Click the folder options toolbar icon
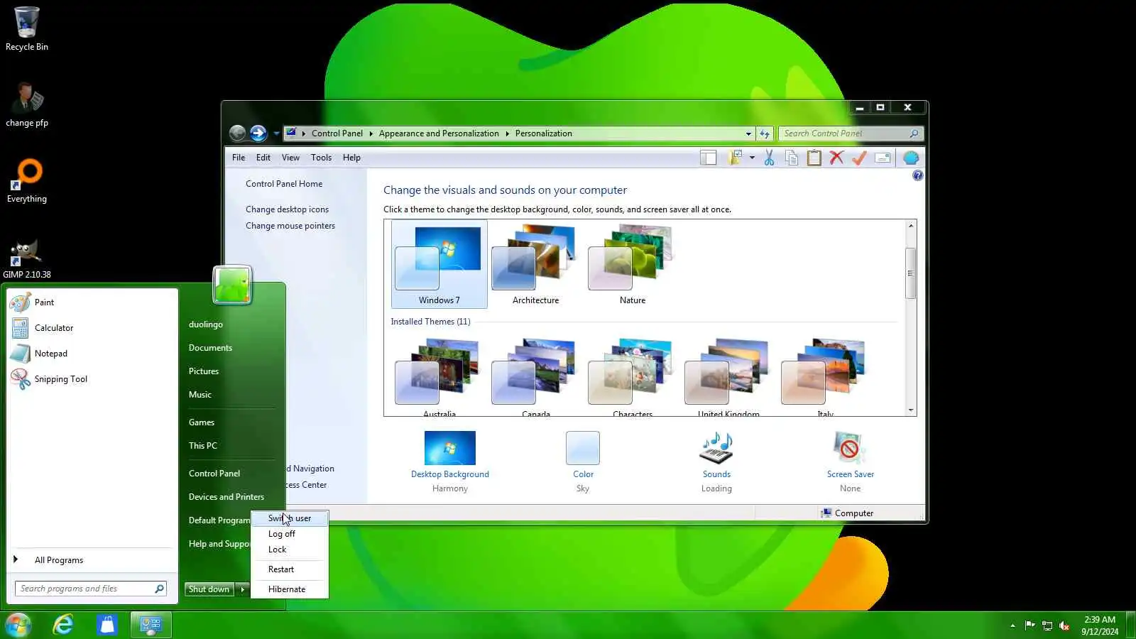Viewport: 1136px width, 639px height. pos(735,158)
